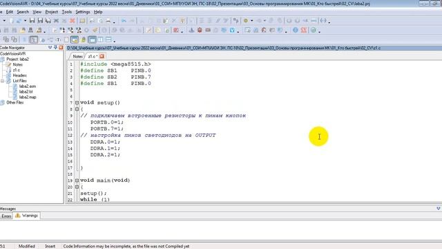
Task: Collapse the fold marker on line 20
Action: point(77,187)
